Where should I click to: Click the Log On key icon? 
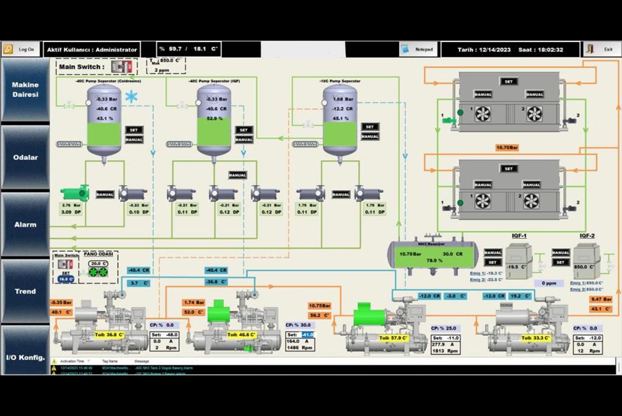[x=8, y=49]
